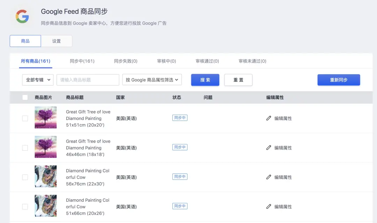Tick checkbox for 51x66cm Colorful Cow row
377x223 pixels.
tap(25, 207)
